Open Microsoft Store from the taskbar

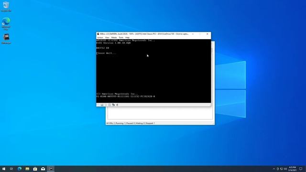click(x=35, y=169)
